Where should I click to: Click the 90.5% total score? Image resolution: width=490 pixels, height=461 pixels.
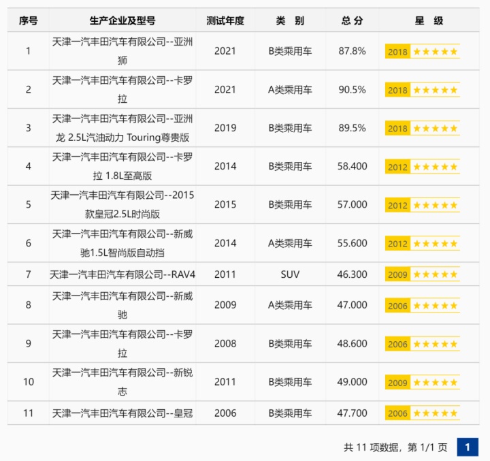coord(352,89)
